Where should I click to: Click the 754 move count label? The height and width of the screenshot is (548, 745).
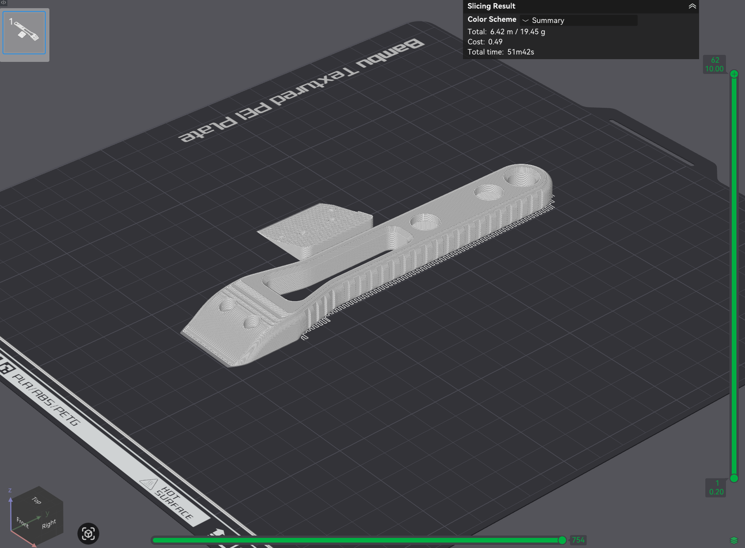tap(578, 540)
